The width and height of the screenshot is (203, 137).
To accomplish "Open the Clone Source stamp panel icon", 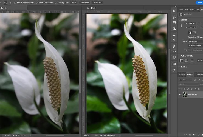I will 174,28.
